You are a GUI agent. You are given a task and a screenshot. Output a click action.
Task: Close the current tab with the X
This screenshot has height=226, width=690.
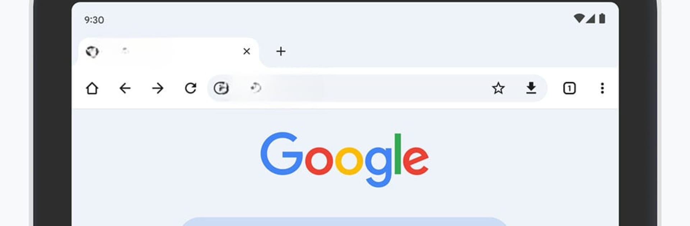click(x=247, y=51)
